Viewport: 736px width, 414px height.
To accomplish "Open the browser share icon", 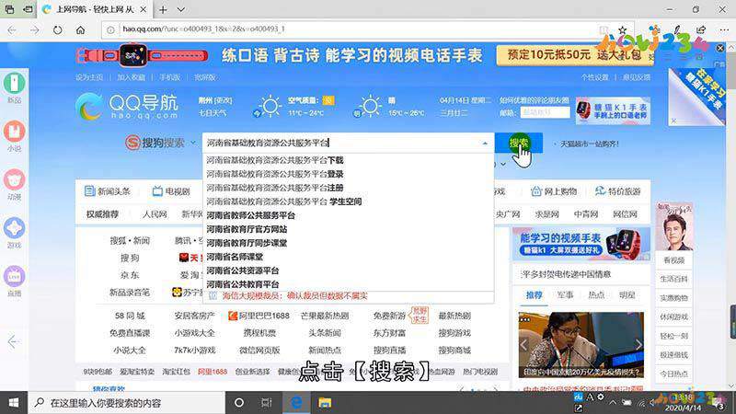I will 701,30.
